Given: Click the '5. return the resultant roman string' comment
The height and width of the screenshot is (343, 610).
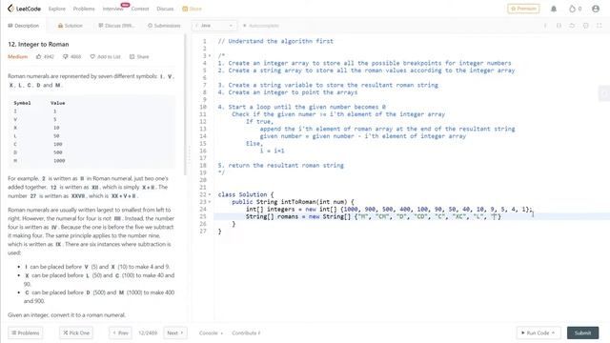Looking at the screenshot, I should [281, 165].
